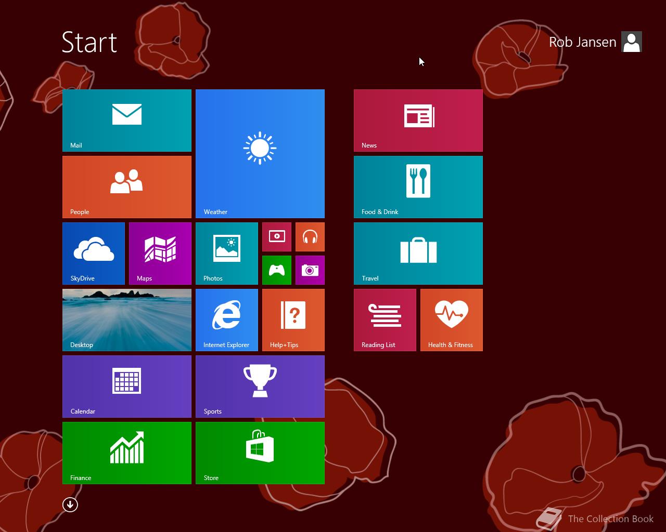Switch to the Desktop tile
Screen dimensions: 666x532
[x=127, y=320]
